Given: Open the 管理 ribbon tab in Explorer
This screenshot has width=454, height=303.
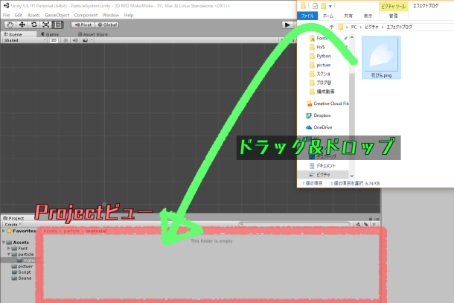Looking at the screenshot, I should 393,16.
